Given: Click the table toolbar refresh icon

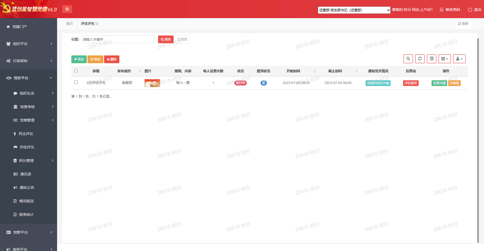Looking at the screenshot, I should point(420,59).
